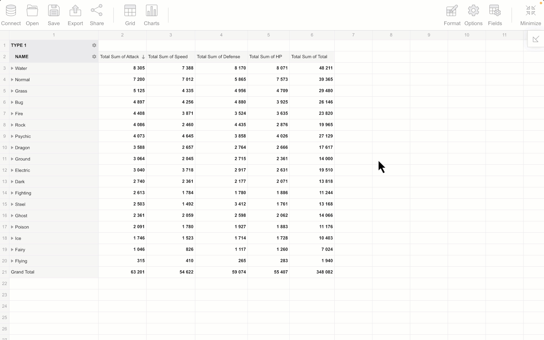Select grand total attack cell 63 201

tap(122, 272)
